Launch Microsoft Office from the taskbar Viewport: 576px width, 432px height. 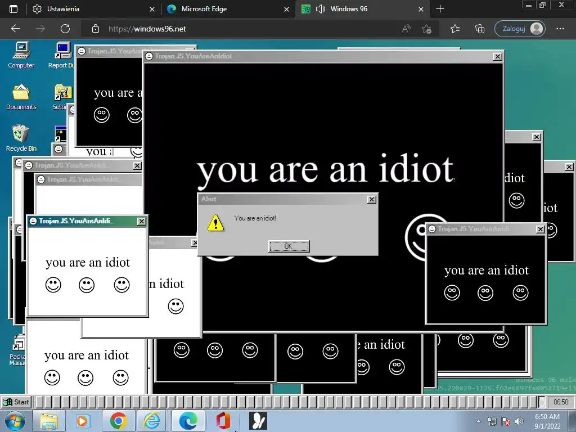223,421
